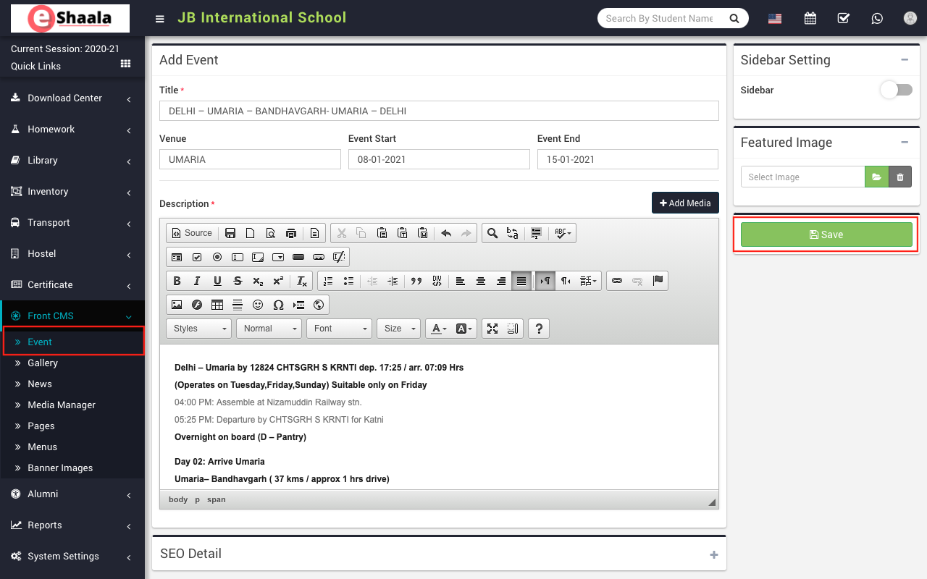Click the Find magnifier icon in editor

point(492,233)
